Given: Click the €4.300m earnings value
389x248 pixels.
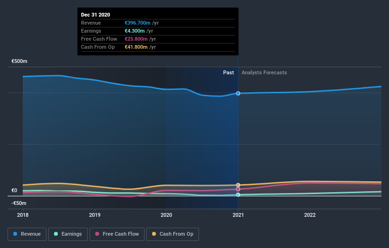Looking at the screenshot, I should [135, 31].
